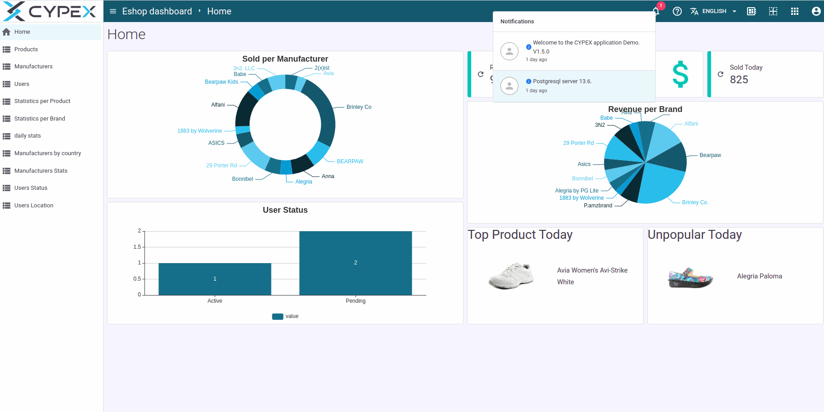Click the Alfani label in donut chart
824x412 pixels.
click(218, 105)
